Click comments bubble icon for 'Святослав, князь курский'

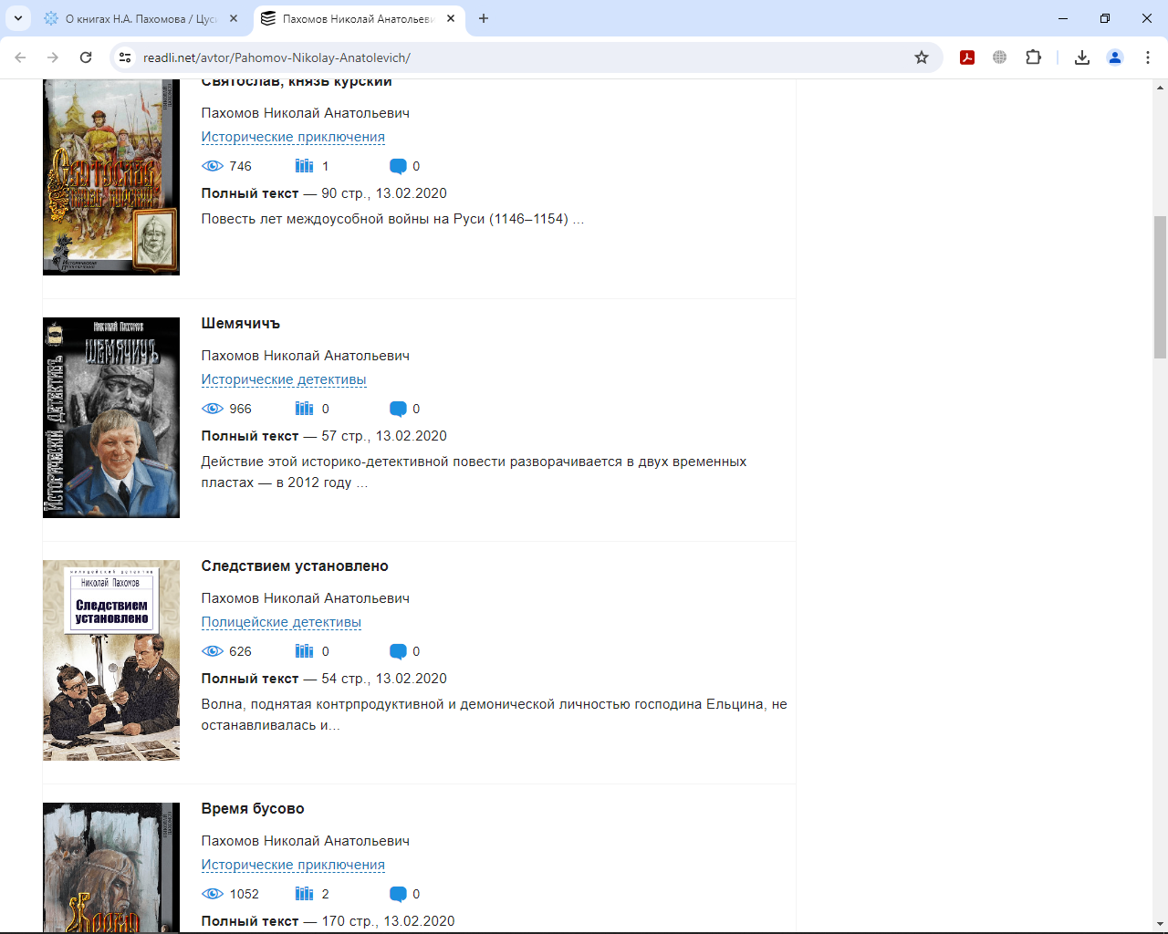398,166
